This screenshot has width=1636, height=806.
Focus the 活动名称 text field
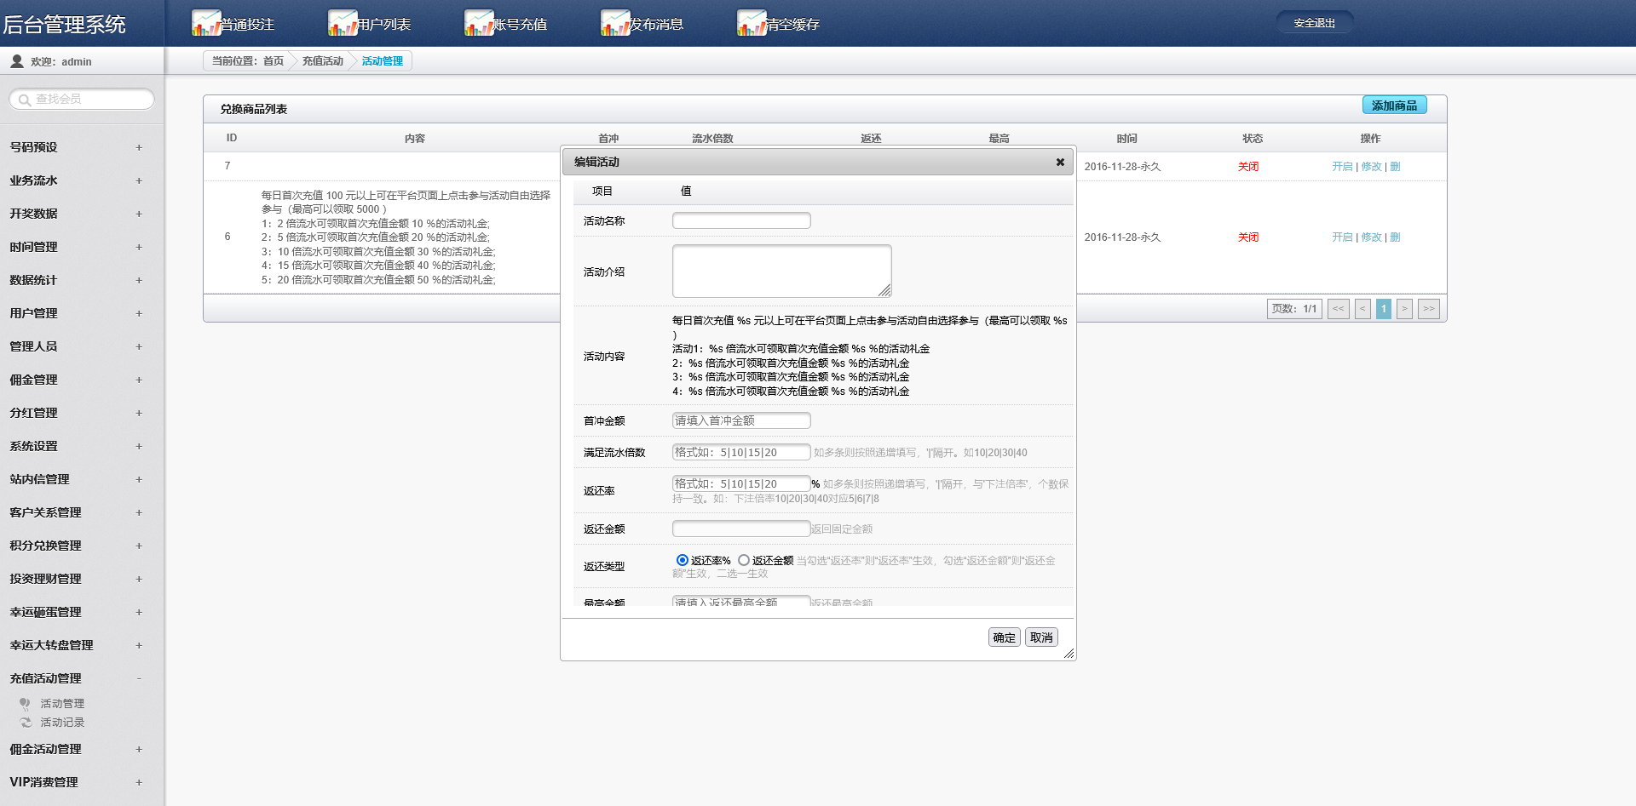pyautogui.click(x=741, y=221)
